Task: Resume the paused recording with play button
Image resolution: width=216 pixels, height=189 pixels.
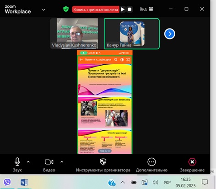Action: (x=123, y=9)
